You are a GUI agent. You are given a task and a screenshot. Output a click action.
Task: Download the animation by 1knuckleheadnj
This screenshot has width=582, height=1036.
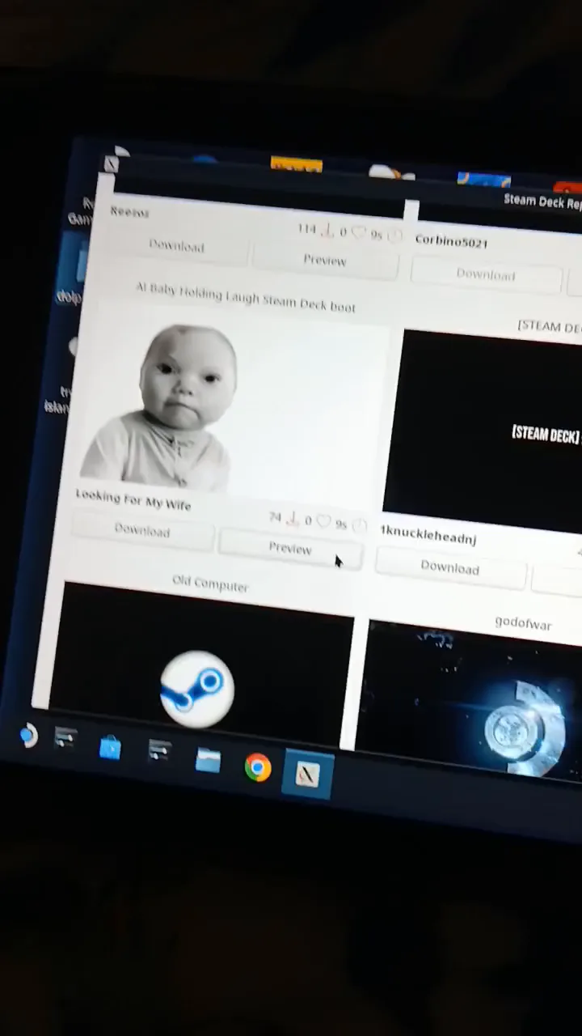pos(450,567)
